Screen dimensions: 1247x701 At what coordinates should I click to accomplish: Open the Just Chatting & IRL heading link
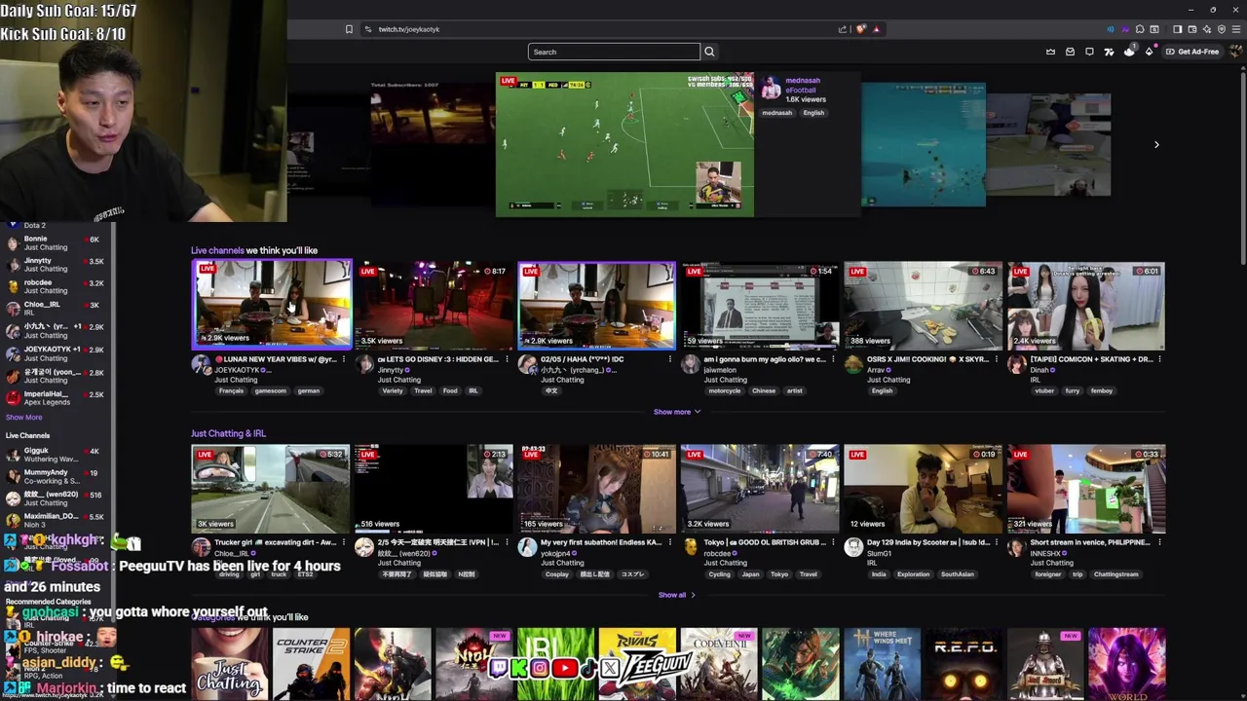tap(228, 433)
